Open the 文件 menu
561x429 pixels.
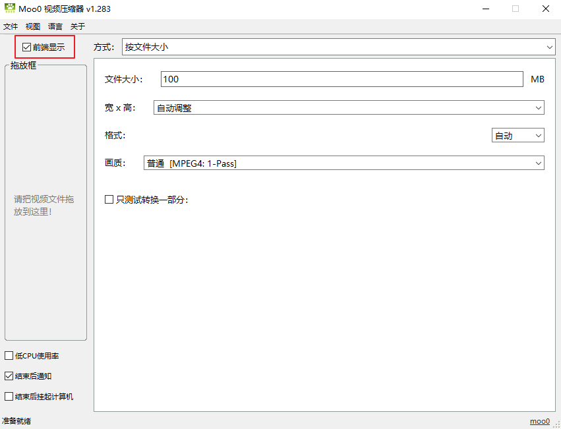[x=11, y=26]
